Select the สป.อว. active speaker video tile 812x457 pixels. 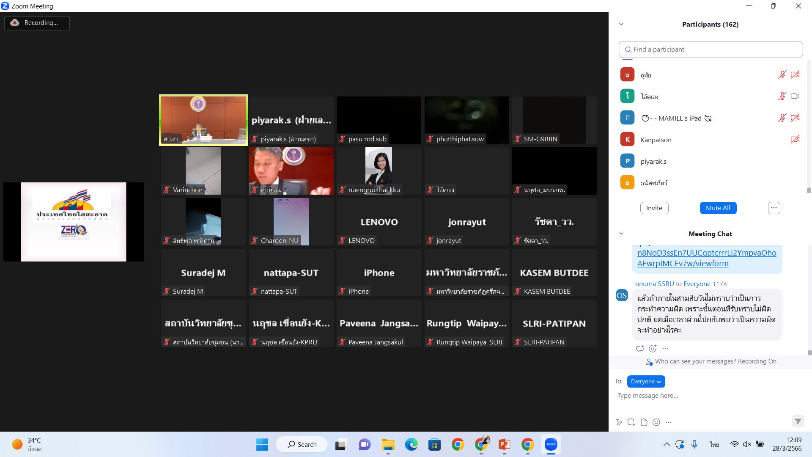[x=203, y=120]
